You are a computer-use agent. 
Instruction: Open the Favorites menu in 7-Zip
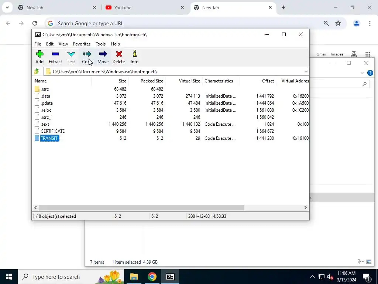pos(82,44)
